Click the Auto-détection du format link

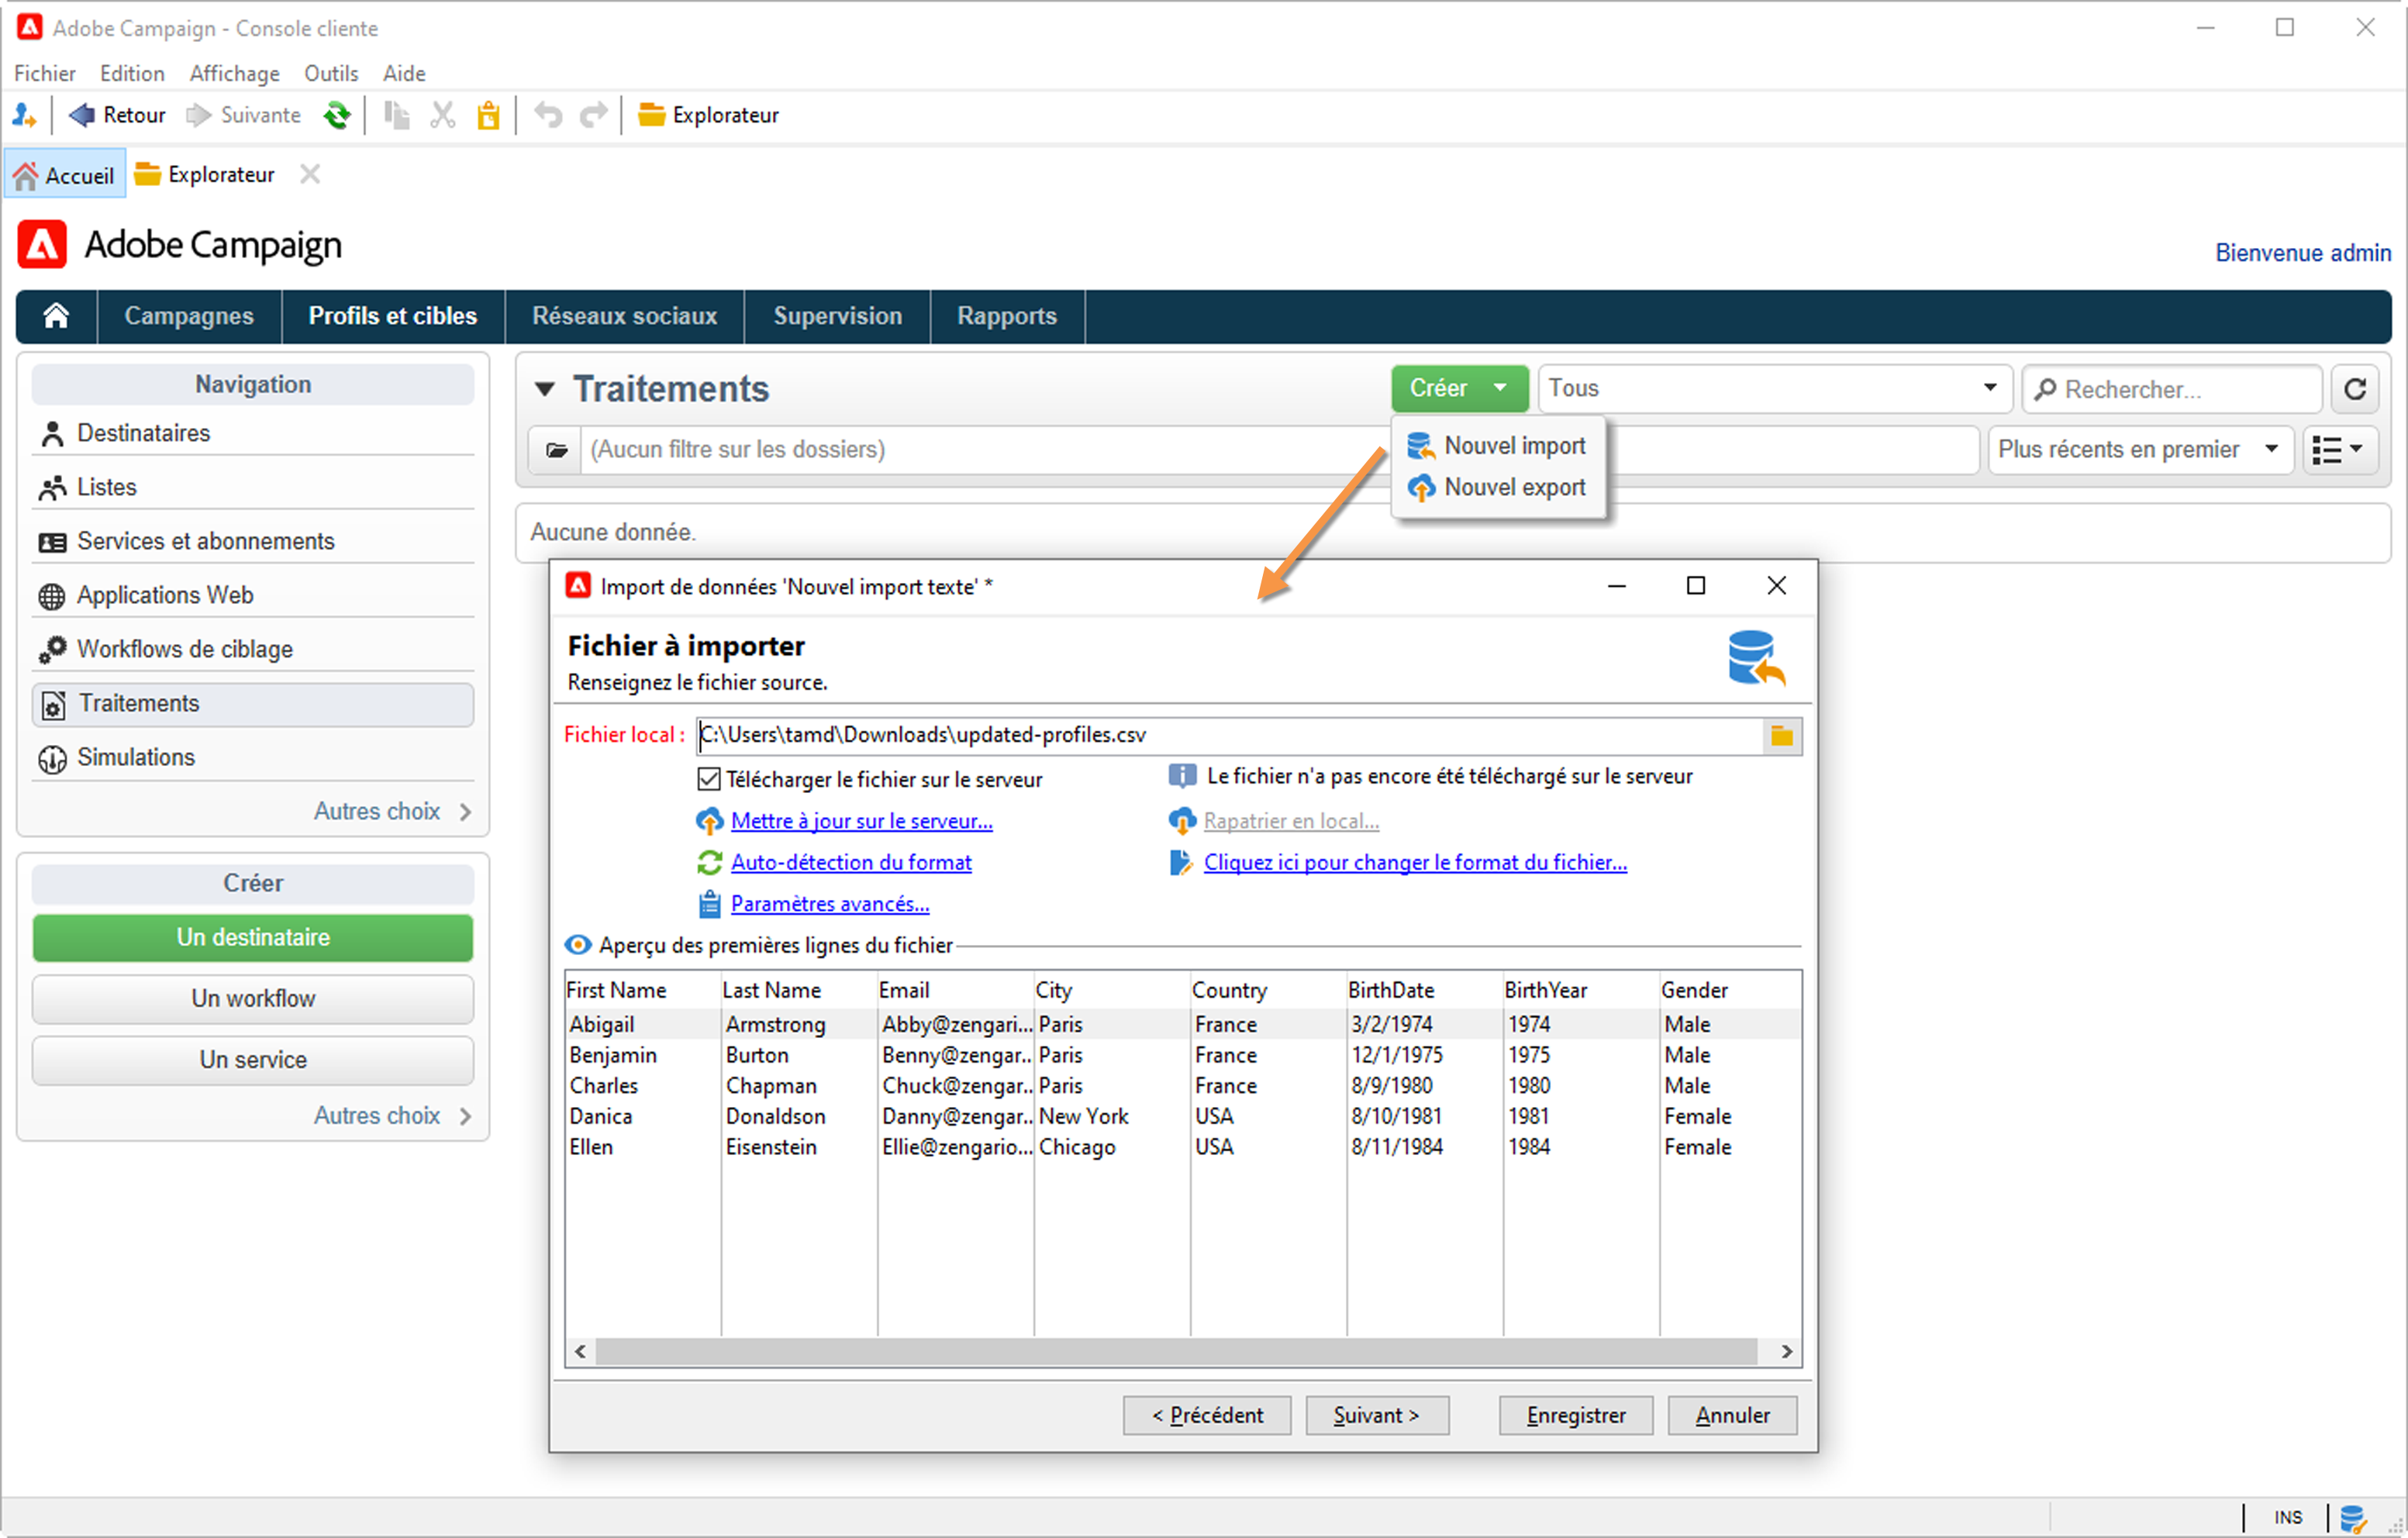[850, 862]
